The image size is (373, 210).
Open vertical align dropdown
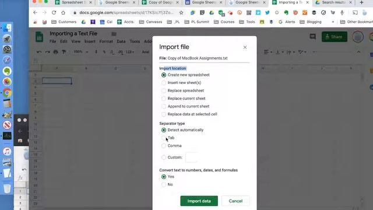(279, 52)
